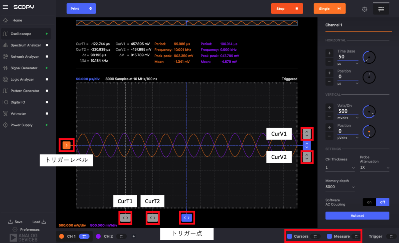Select the CurV1 voltage cursor handle

307,134
